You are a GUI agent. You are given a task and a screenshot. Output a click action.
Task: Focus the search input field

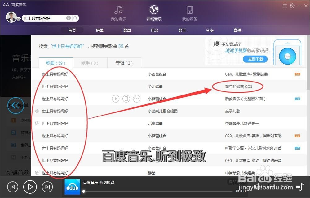coord(45,18)
